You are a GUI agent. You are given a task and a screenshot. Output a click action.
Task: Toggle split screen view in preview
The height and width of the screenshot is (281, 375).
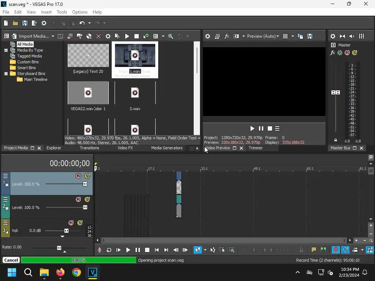tap(236, 36)
